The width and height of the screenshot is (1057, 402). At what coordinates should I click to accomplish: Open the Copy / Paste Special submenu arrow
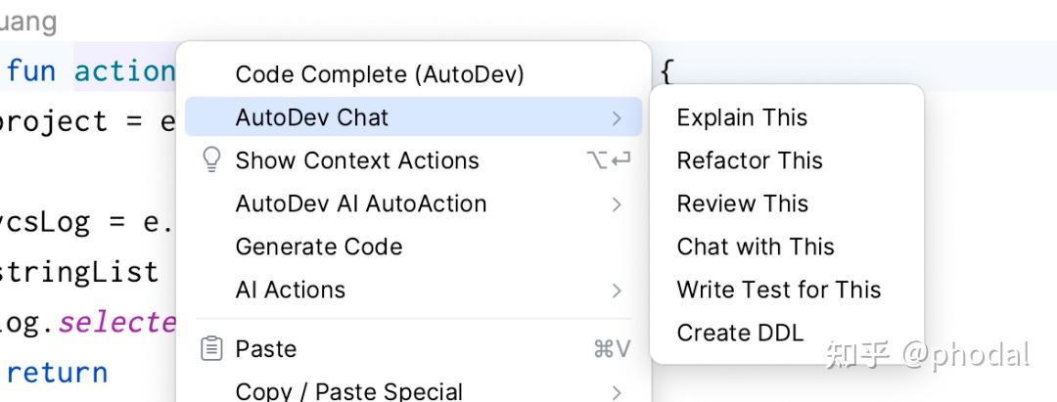click(617, 392)
